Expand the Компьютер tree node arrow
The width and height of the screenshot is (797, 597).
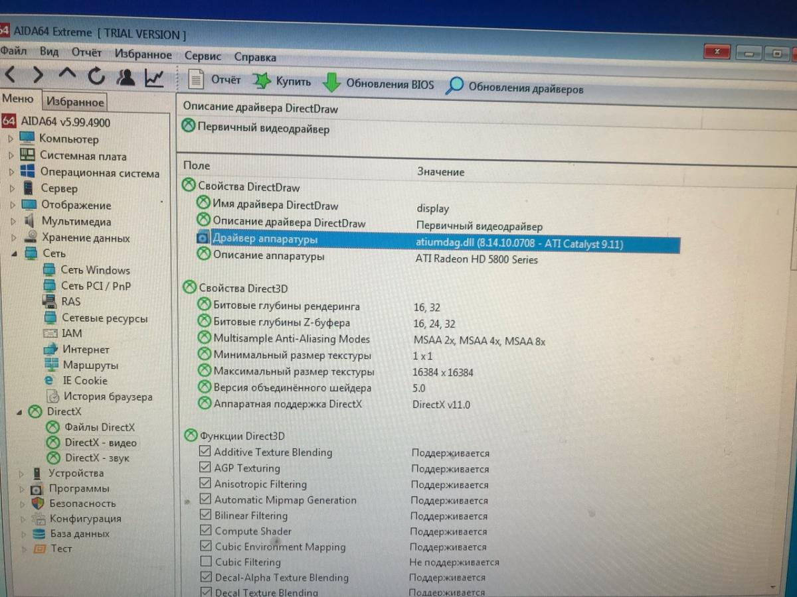[x=10, y=139]
